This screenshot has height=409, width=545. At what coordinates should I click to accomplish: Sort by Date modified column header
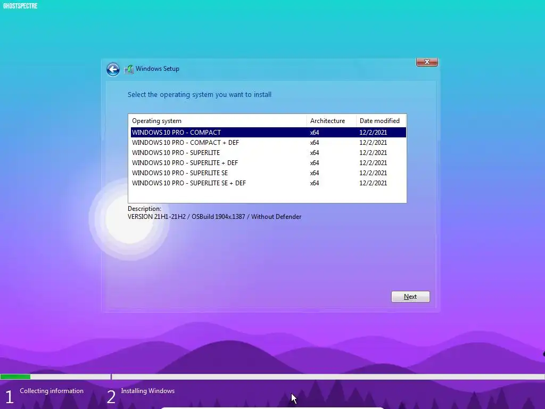[x=381, y=121]
